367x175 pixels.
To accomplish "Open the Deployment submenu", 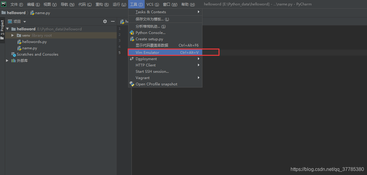I will pos(165,59).
